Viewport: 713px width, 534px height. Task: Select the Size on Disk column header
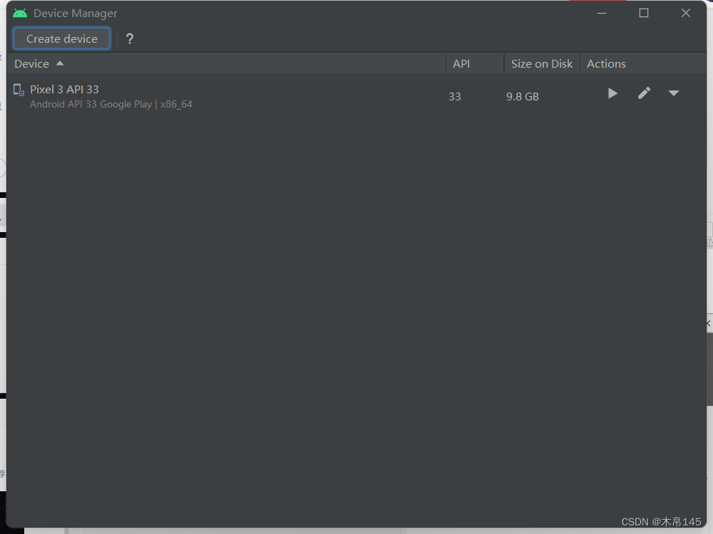pos(541,63)
